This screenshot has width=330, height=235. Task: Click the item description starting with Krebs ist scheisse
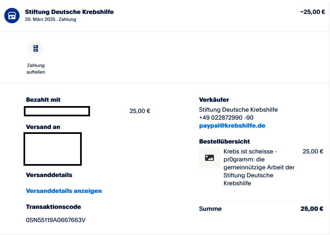259,167
